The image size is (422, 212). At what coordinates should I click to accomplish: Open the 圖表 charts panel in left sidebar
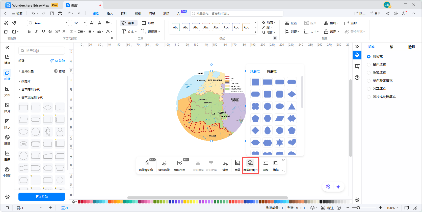coord(7,156)
